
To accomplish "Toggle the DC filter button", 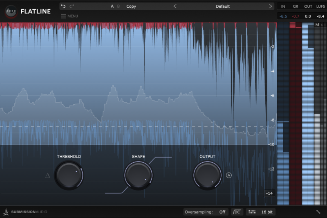I will 237,212.
